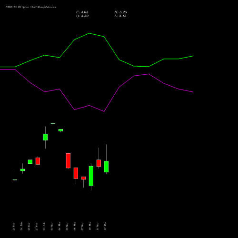
Task: Select the doji candle above 21 Feb
Action: [x=15, y=180]
